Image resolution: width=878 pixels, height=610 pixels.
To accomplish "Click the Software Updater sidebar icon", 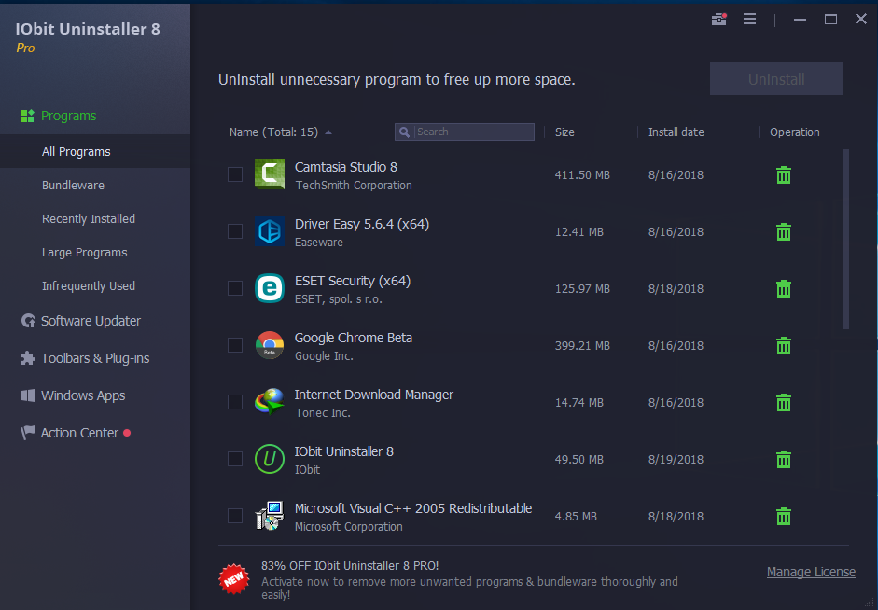I will (x=28, y=321).
